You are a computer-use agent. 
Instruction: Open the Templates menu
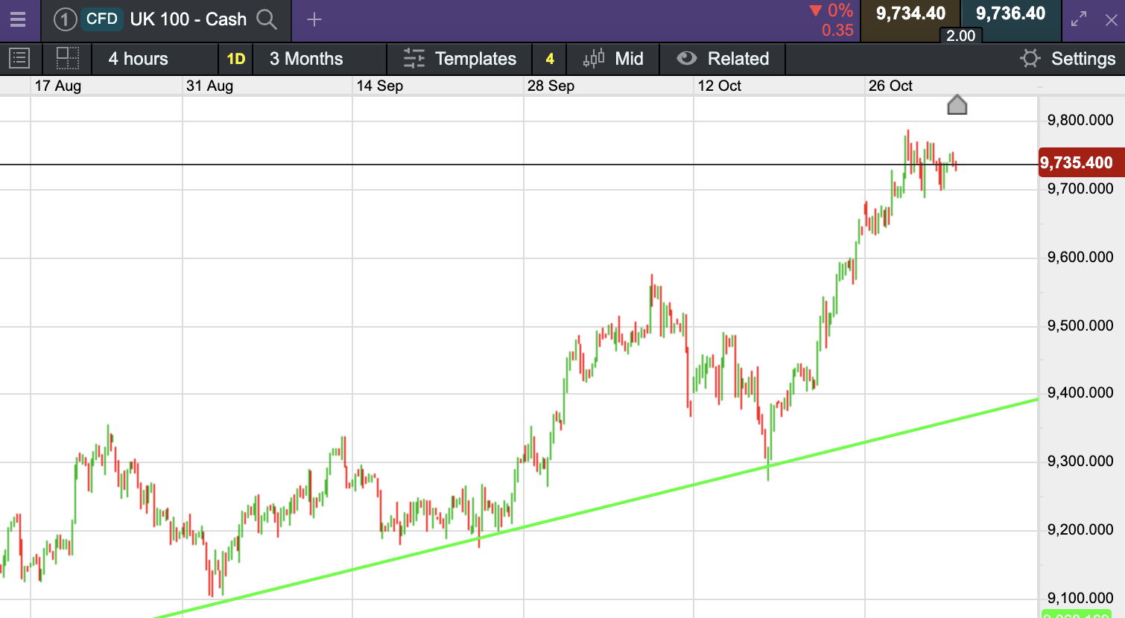coord(460,59)
